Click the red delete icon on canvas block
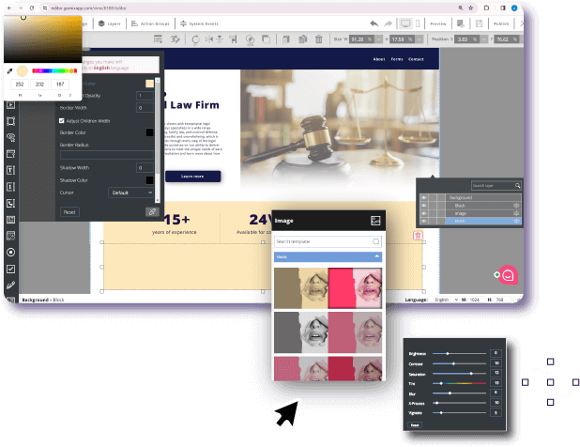Screen dimensions: 580x447 [417, 235]
